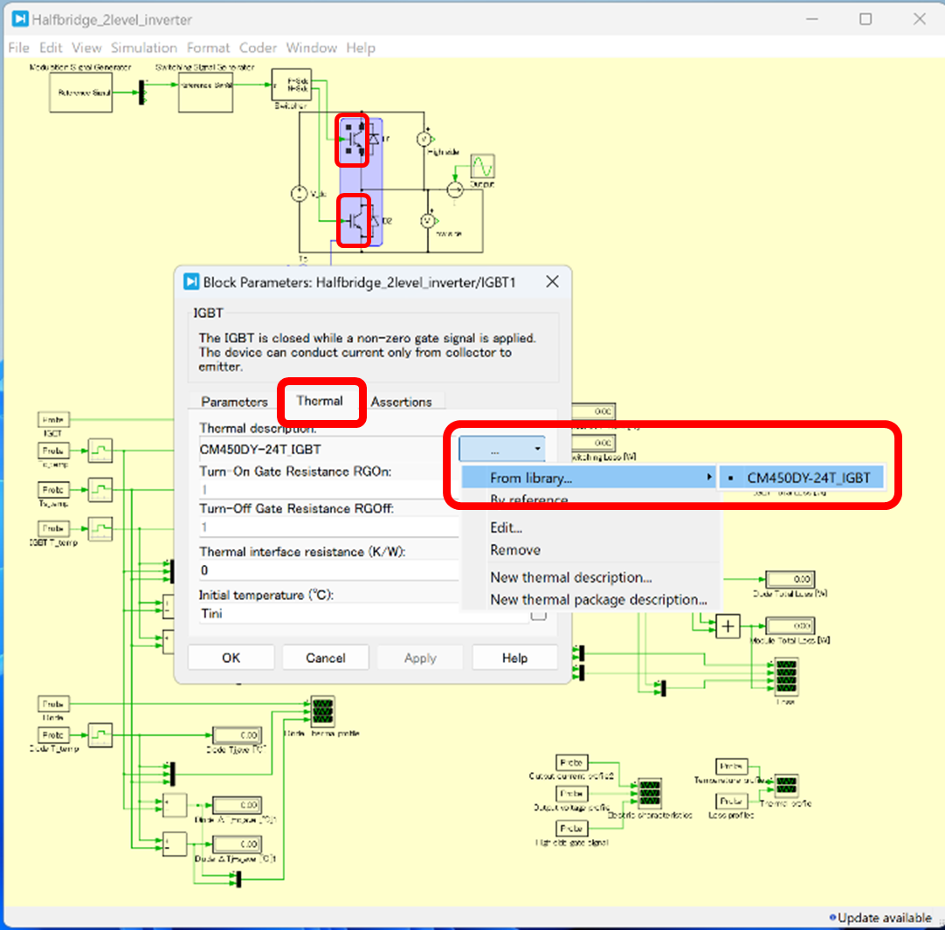Switch to the Assertions tab
Image resolution: width=945 pixels, height=930 pixels.
402,402
